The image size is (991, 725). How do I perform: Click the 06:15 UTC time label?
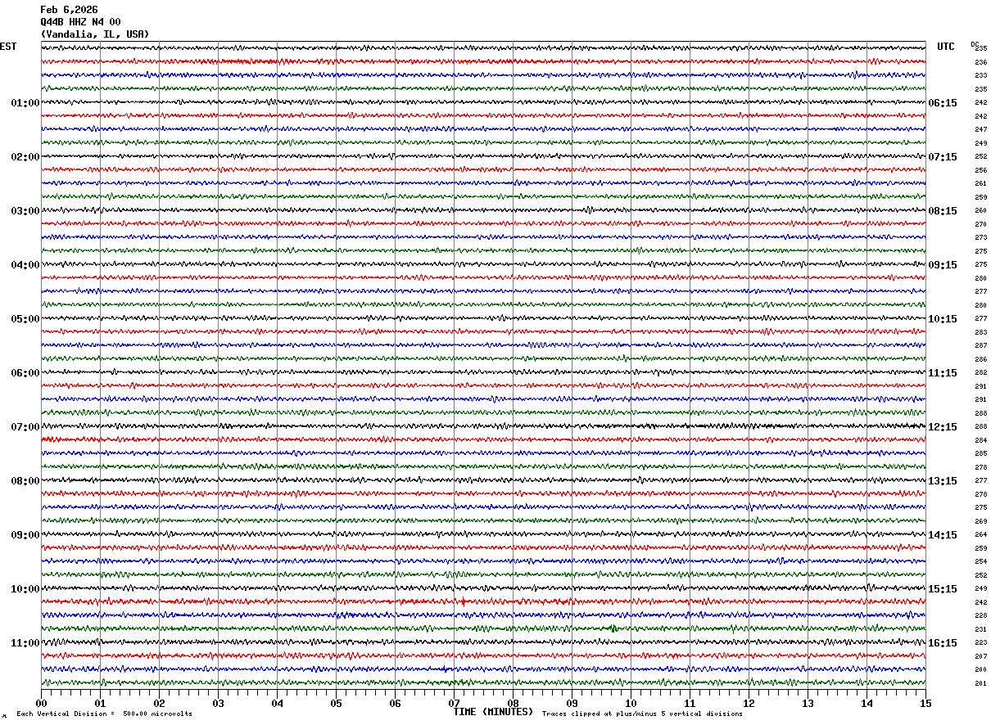942,103
